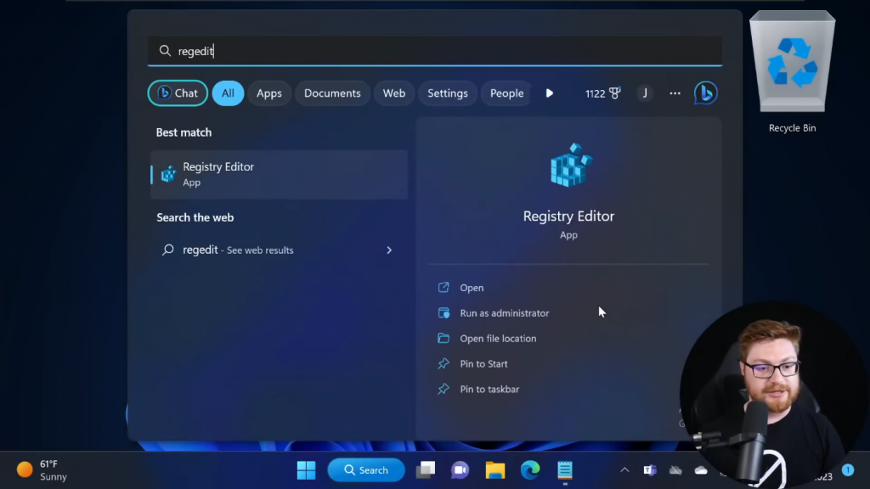870x489 pixels.
Task: Switch to the Documents filter tab
Action: 332,93
